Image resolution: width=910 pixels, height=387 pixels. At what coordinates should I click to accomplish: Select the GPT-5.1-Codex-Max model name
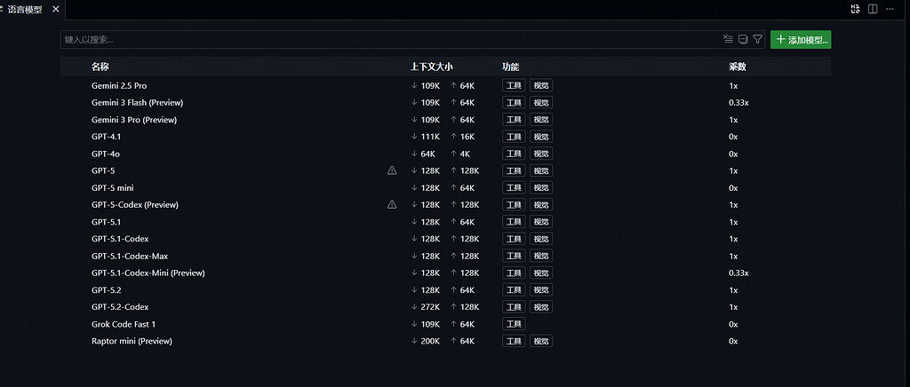point(130,256)
